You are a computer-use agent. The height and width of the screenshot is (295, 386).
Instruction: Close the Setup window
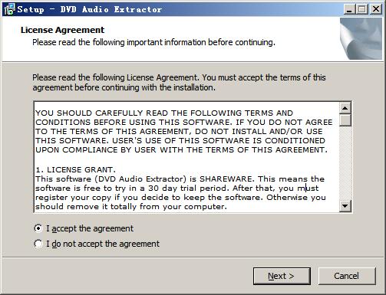376,9
